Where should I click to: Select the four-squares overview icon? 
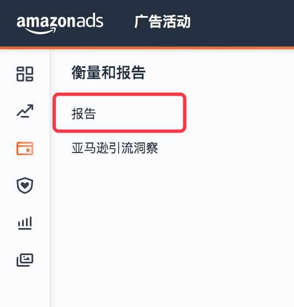point(25,74)
